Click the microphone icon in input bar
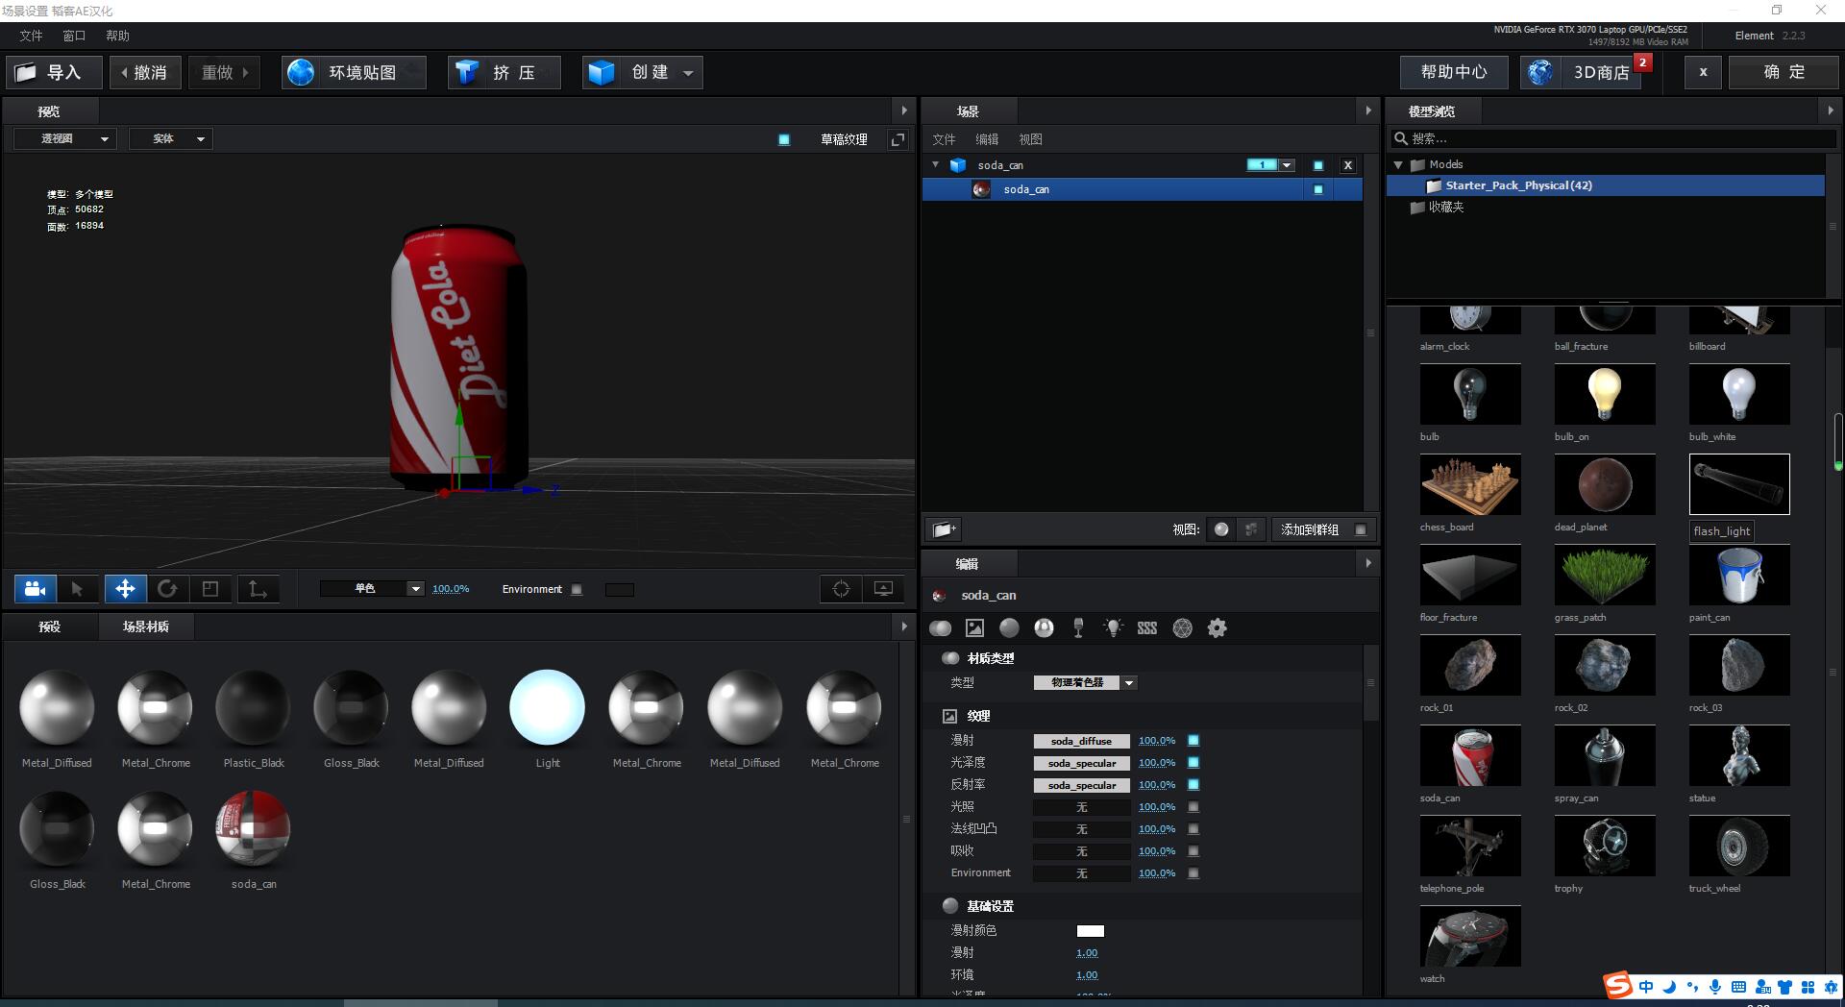 (1715, 987)
